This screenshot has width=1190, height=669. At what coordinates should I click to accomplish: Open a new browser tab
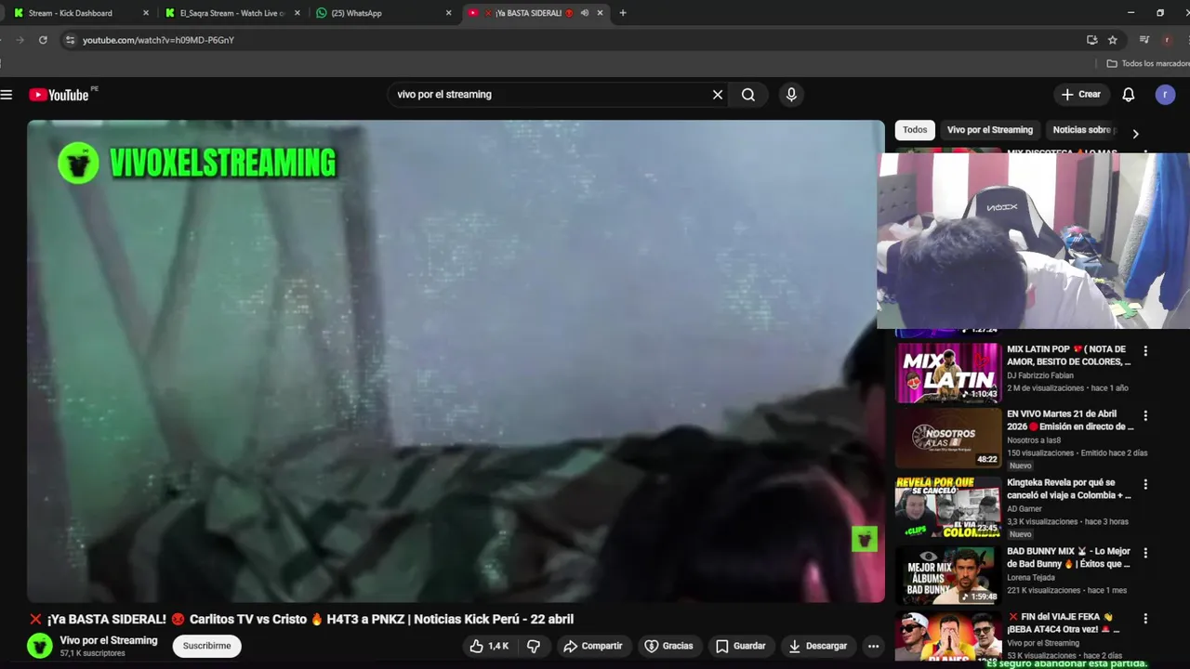(x=623, y=13)
